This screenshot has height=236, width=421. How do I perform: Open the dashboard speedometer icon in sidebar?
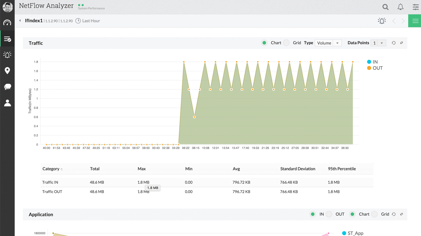click(x=7, y=23)
